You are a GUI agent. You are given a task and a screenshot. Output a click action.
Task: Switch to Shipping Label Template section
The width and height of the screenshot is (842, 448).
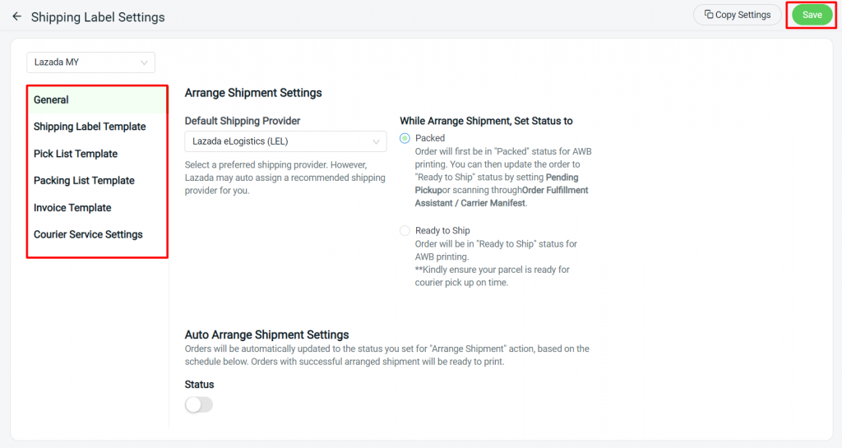[90, 127]
